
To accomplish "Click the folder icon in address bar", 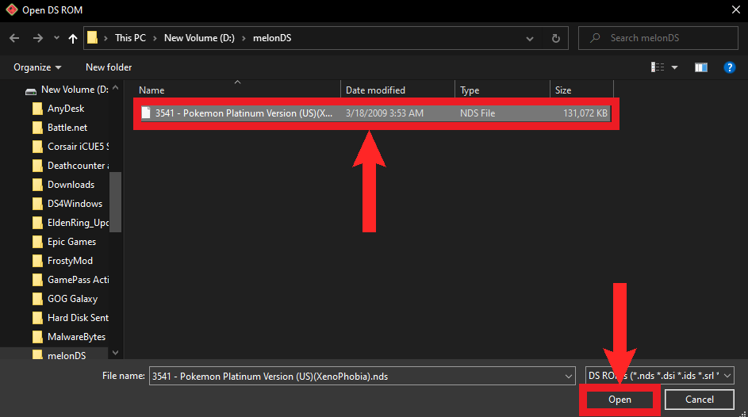I will pyautogui.click(x=93, y=37).
